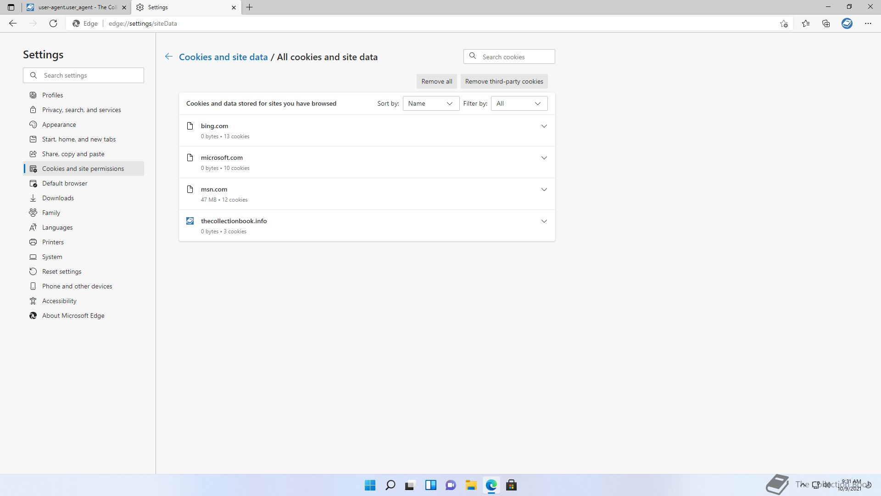The width and height of the screenshot is (881, 496).
Task: Open Printers settings
Action: pos(84,242)
